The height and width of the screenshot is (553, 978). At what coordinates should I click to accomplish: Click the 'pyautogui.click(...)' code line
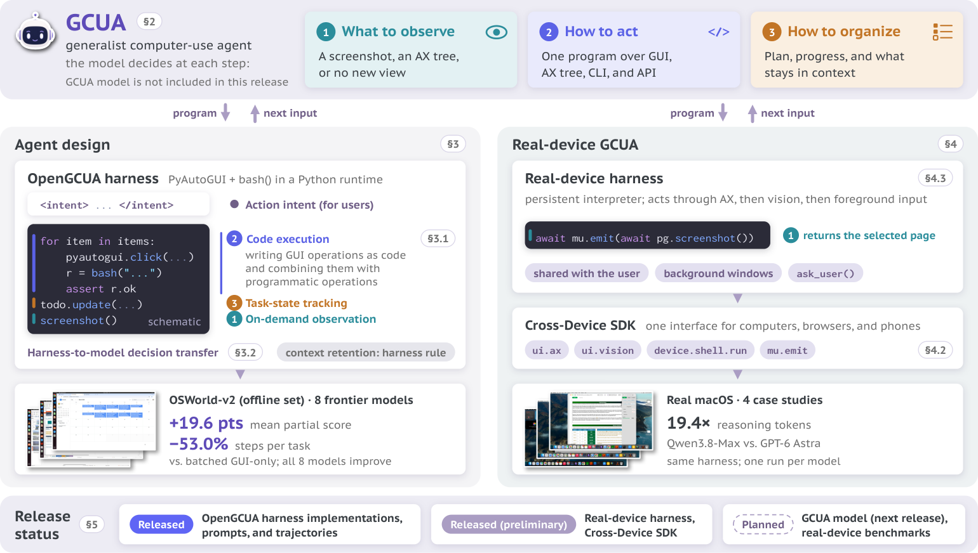pyautogui.click(x=130, y=257)
